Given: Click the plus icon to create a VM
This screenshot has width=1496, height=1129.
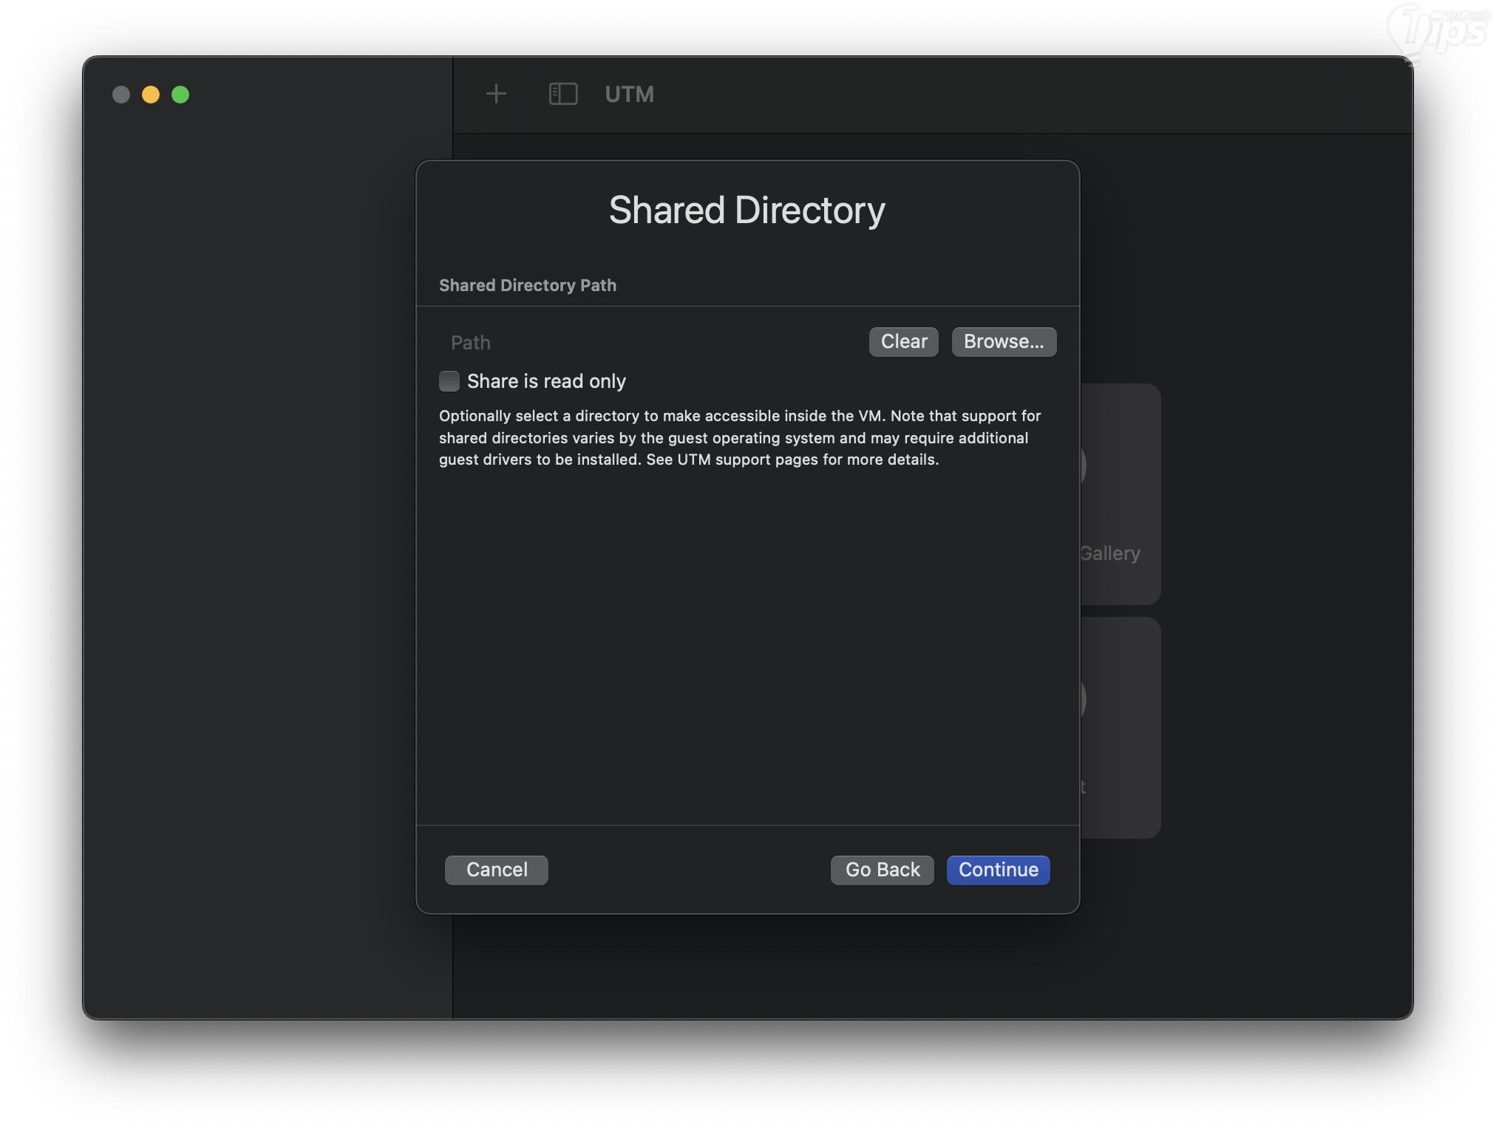Looking at the screenshot, I should pyautogui.click(x=496, y=94).
